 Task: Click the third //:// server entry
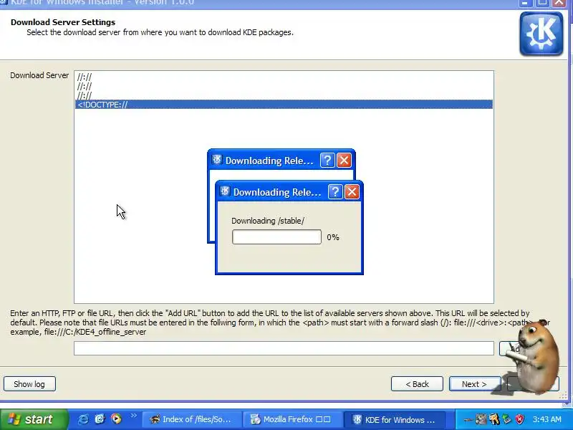[x=284, y=95]
